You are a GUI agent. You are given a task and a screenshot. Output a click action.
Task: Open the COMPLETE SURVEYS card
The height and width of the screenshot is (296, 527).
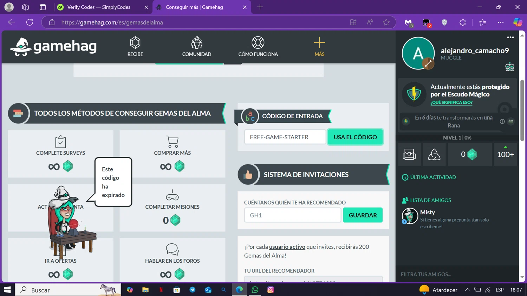tap(60, 154)
